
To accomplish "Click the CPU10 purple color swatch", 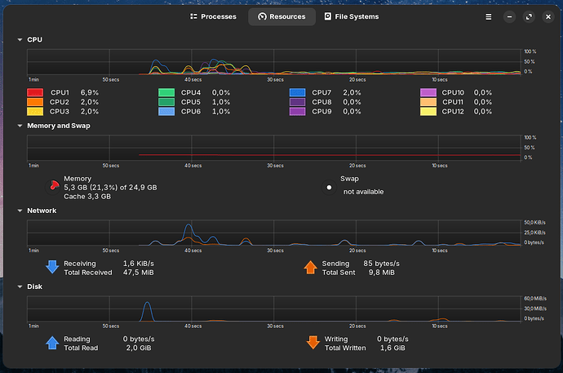I will click(x=428, y=93).
